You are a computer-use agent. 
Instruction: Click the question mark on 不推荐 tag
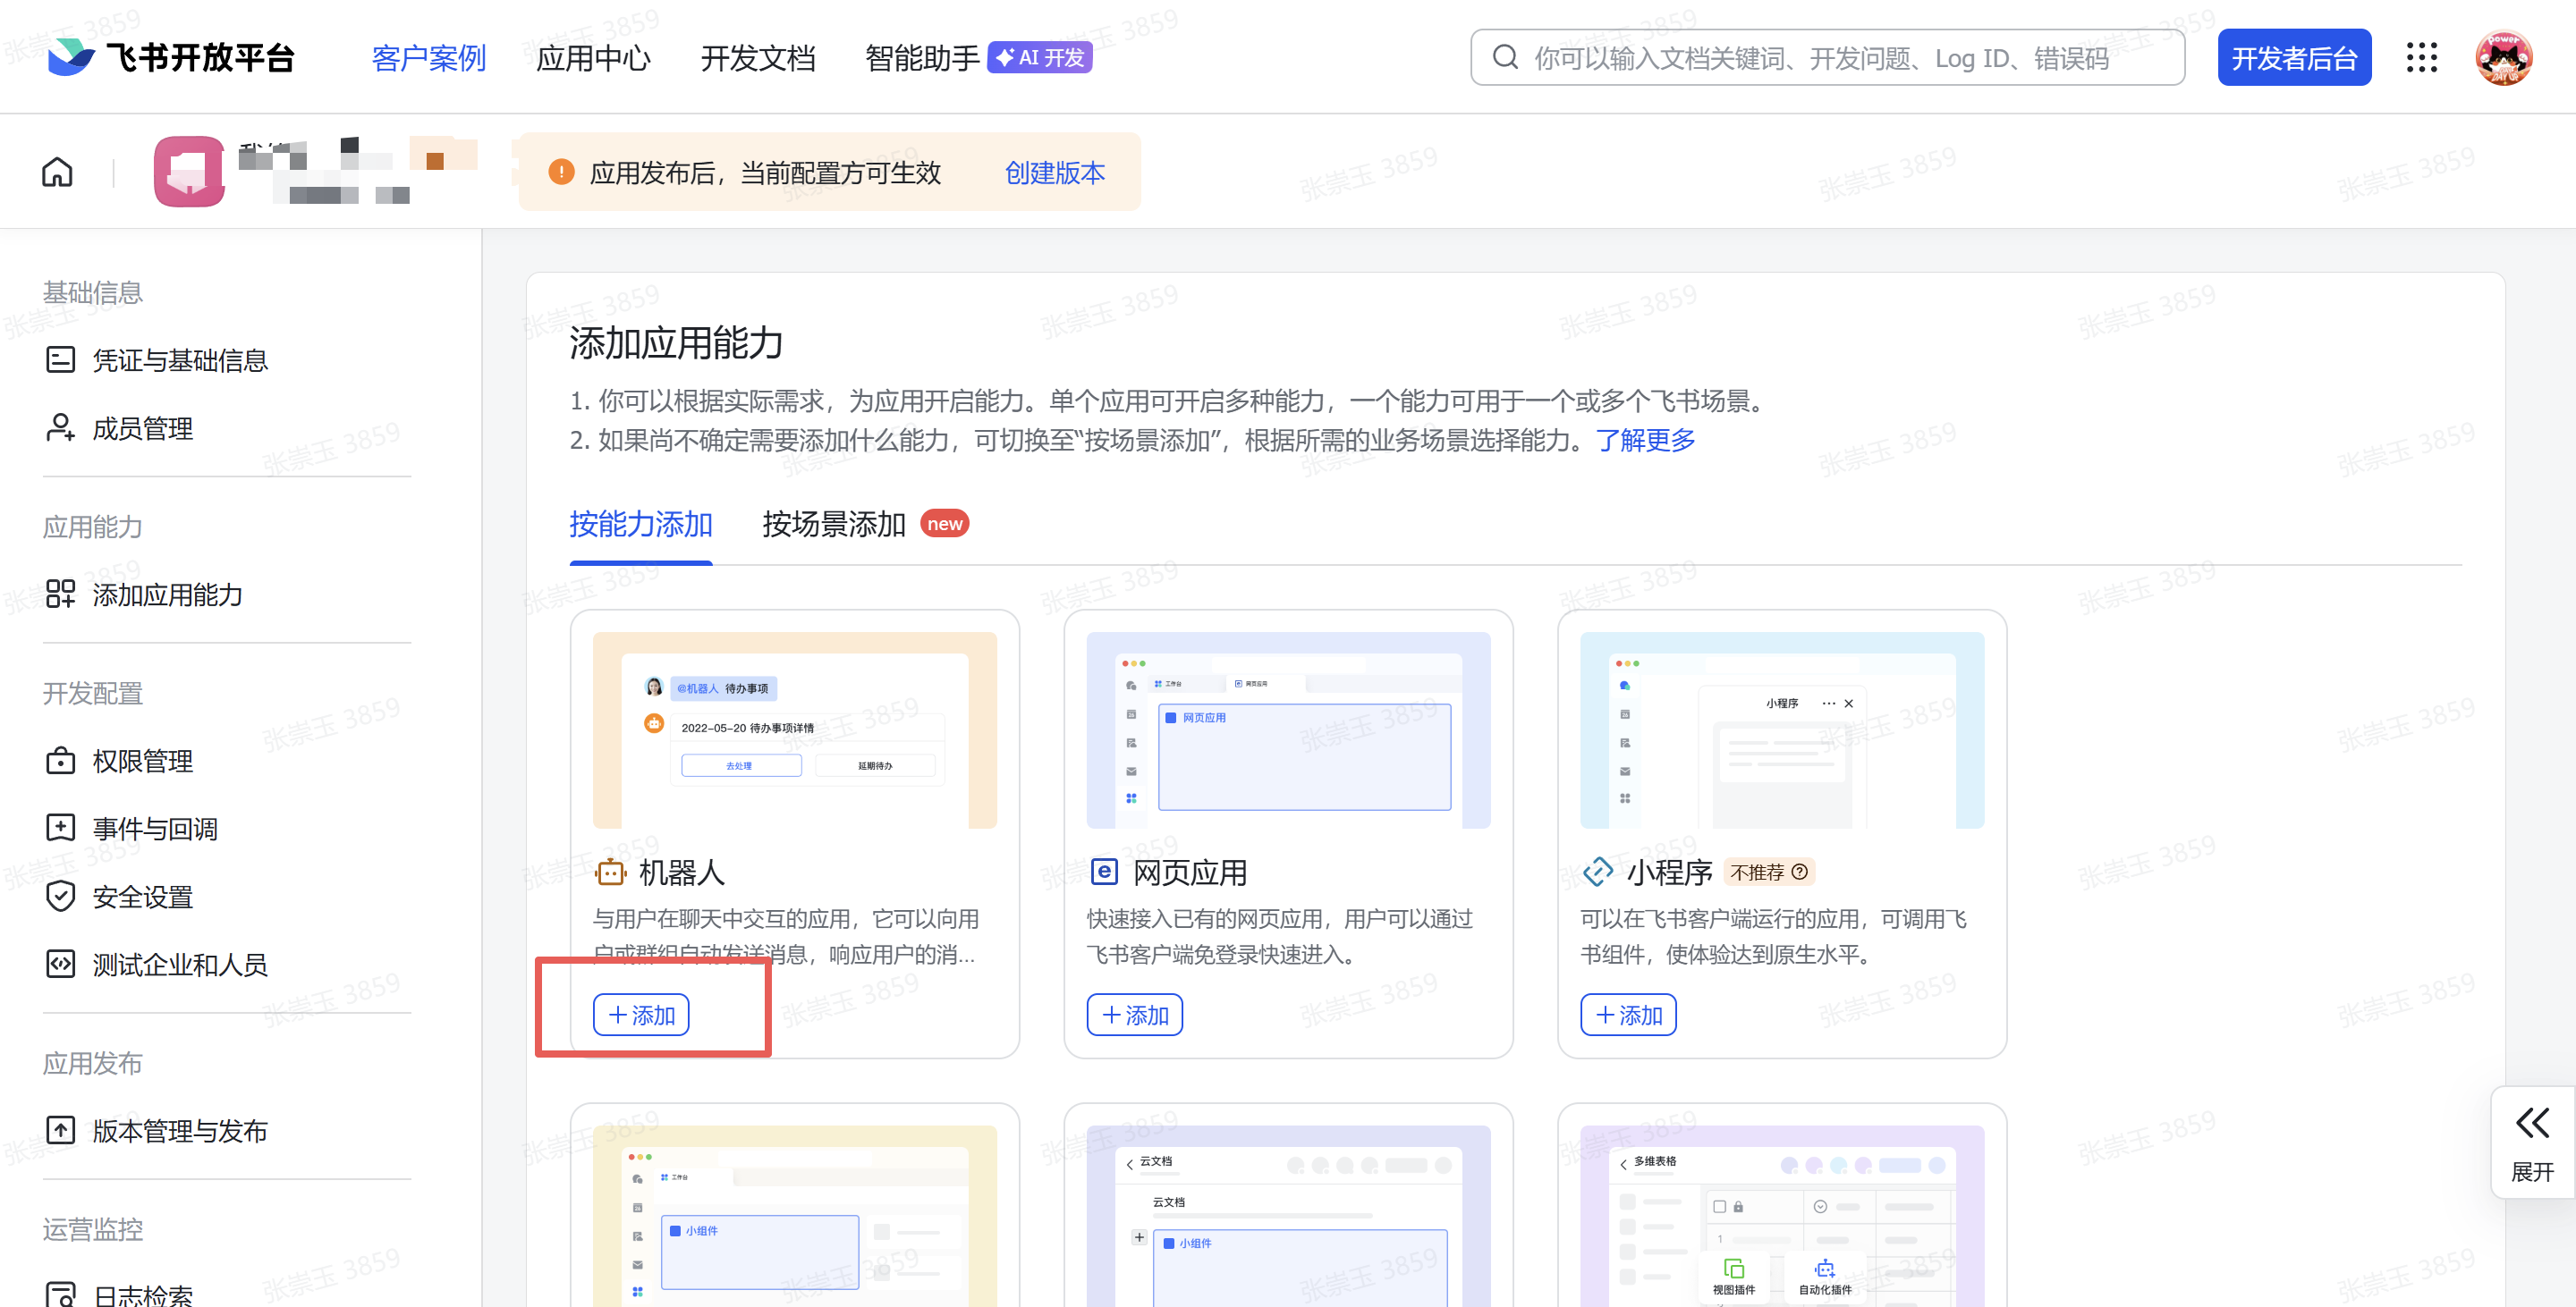point(1800,873)
